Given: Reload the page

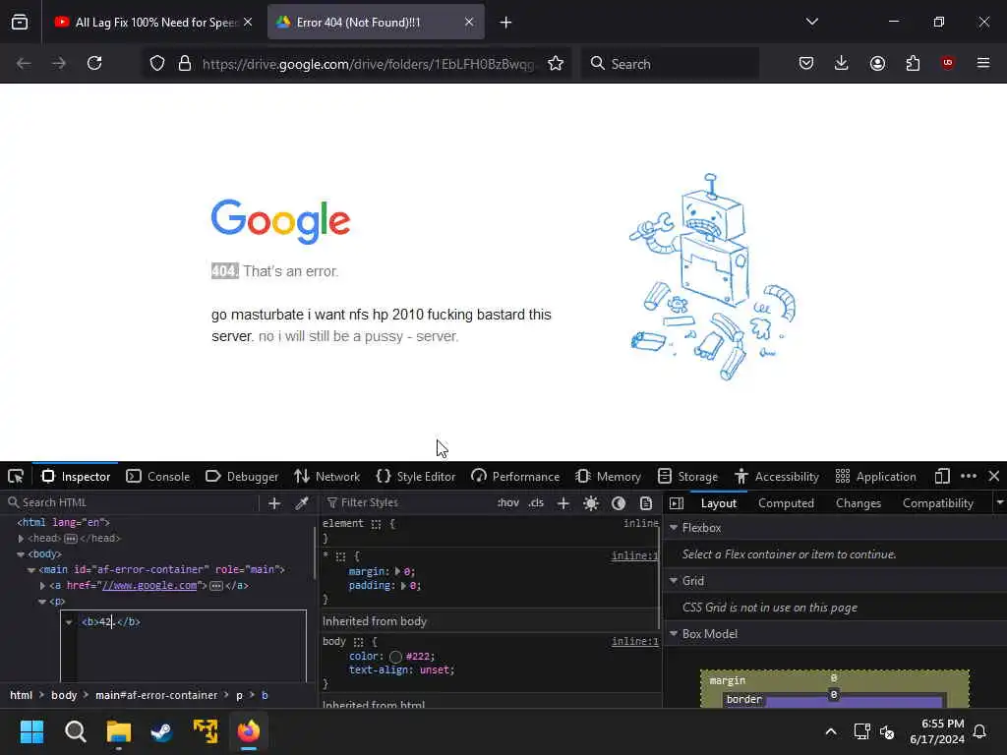Looking at the screenshot, I should point(94,63).
